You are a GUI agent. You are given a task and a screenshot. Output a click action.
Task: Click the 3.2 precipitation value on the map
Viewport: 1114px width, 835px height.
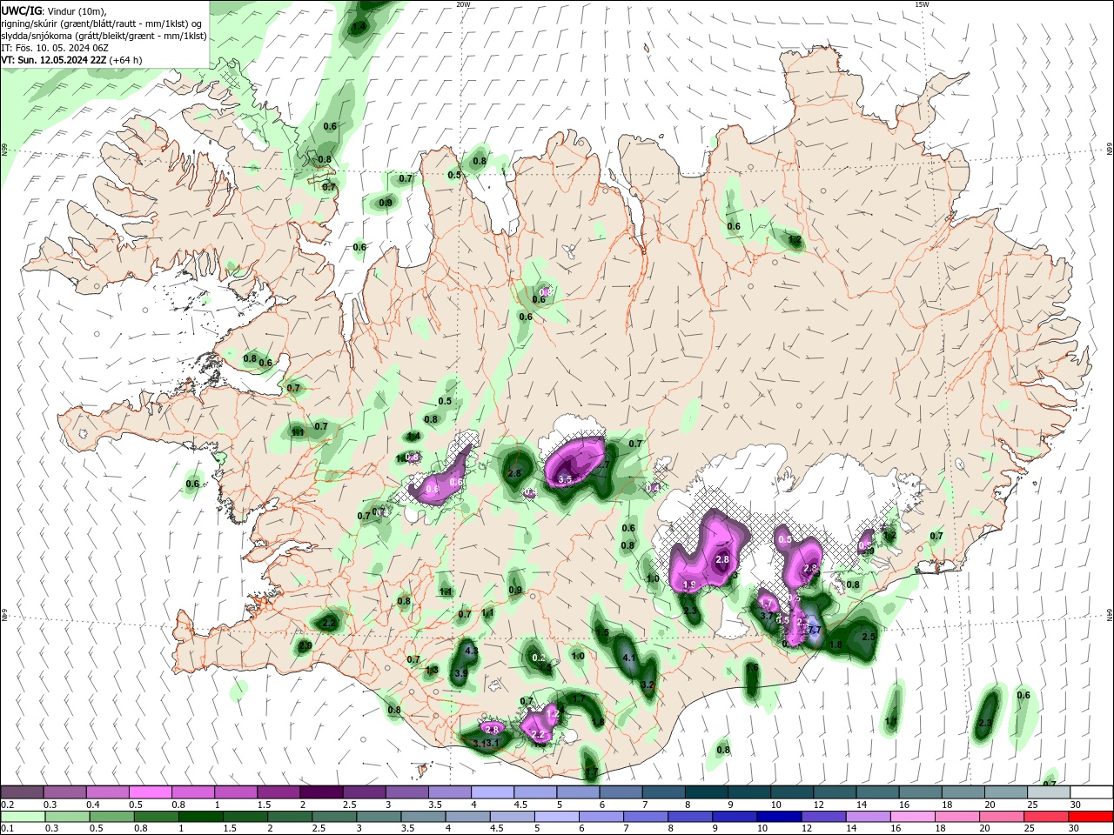tap(647, 685)
